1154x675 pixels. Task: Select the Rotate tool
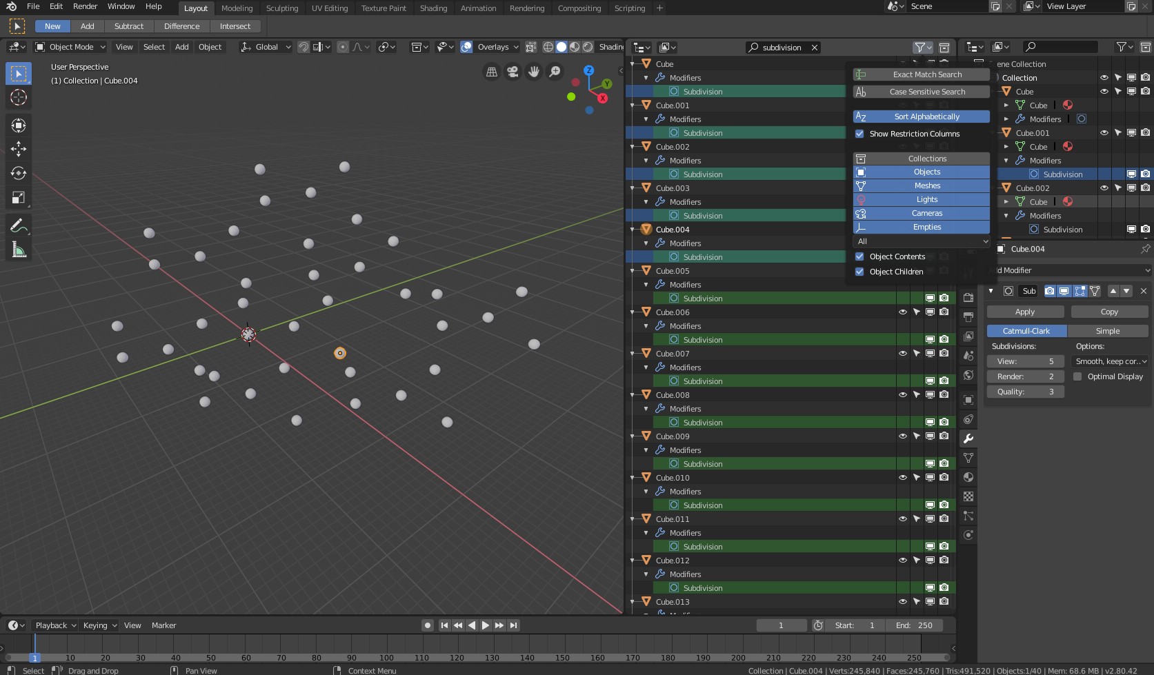[x=19, y=173]
